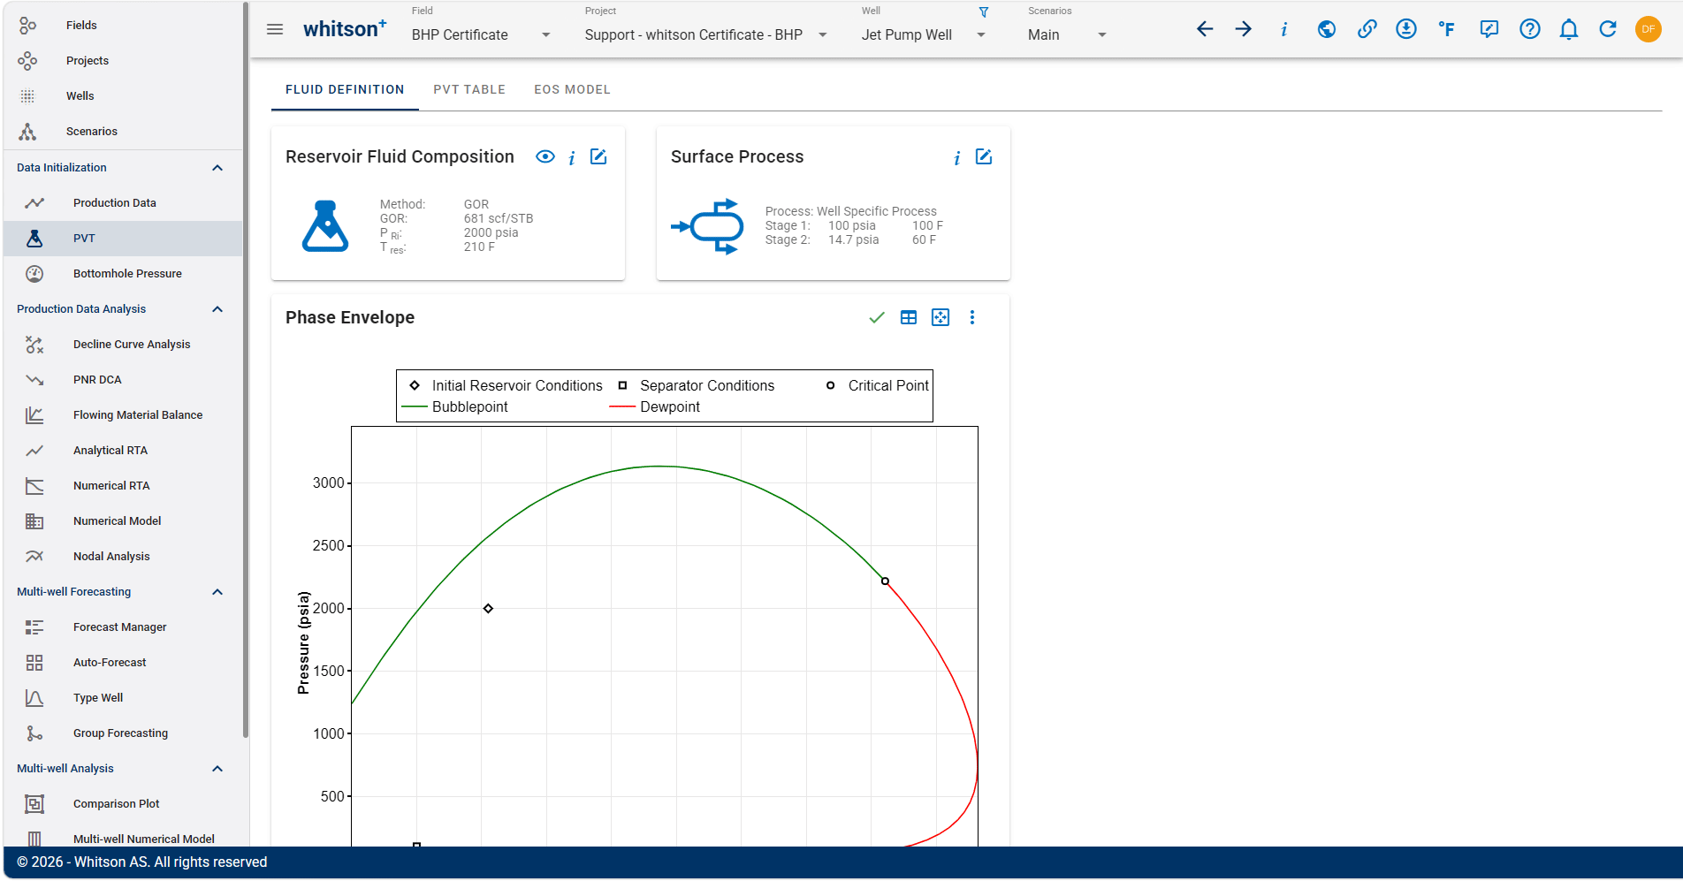
Task: Toggle Critical Point legend entry
Action: (877, 385)
